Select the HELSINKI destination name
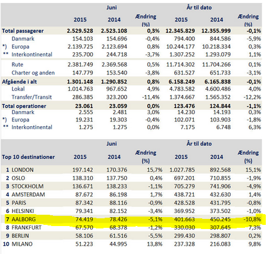Screen dimensions: 267x254 [x=23, y=211]
